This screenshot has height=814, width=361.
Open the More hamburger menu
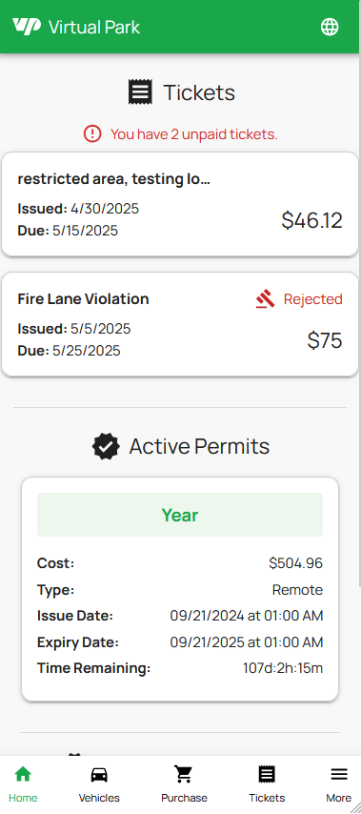point(339,784)
